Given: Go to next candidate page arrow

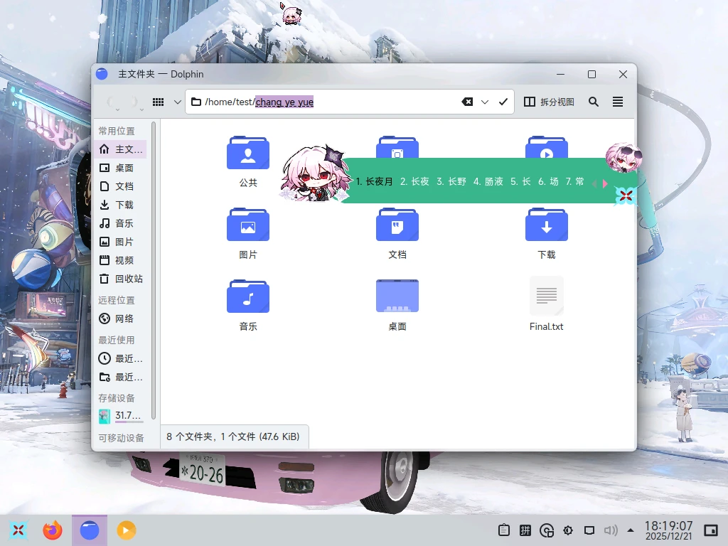Looking at the screenshot, I should pyautogui.click(x=605, y=183).
